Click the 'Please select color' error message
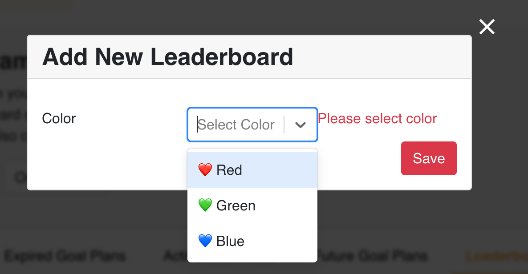 (x=377, y=118)
